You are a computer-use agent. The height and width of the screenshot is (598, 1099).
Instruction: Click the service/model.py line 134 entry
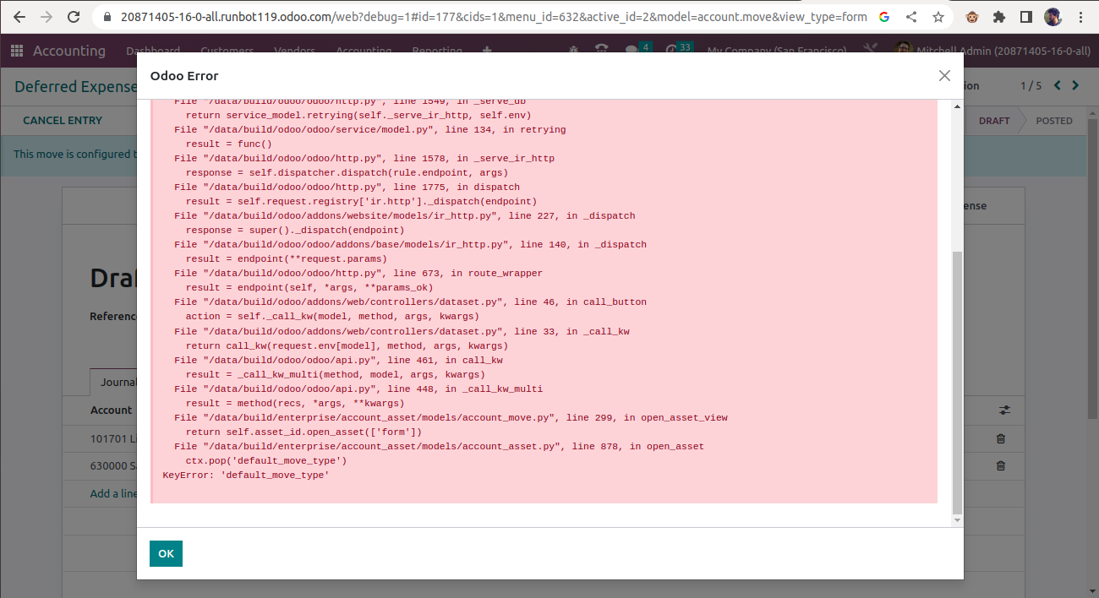[x=370, y=130]
